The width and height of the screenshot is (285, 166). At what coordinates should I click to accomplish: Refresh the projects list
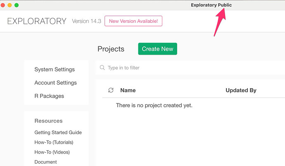[x=111, y=90]
